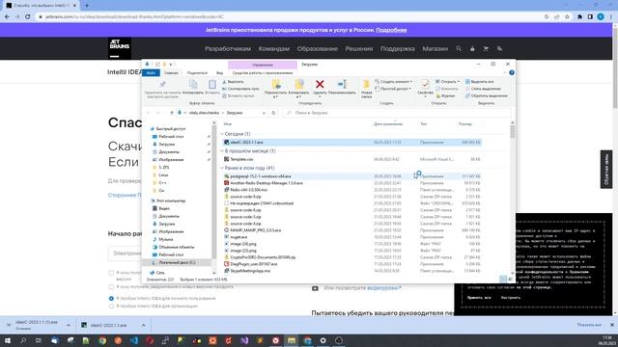Click 'Выделить все' in ribbon
This screenshot has height=347, width=618.
[x=479, y=81]
